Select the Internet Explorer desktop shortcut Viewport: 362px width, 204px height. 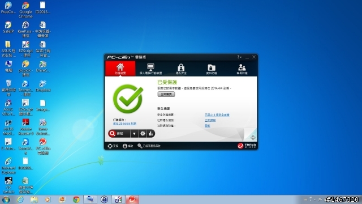click(x=8, y=166)
